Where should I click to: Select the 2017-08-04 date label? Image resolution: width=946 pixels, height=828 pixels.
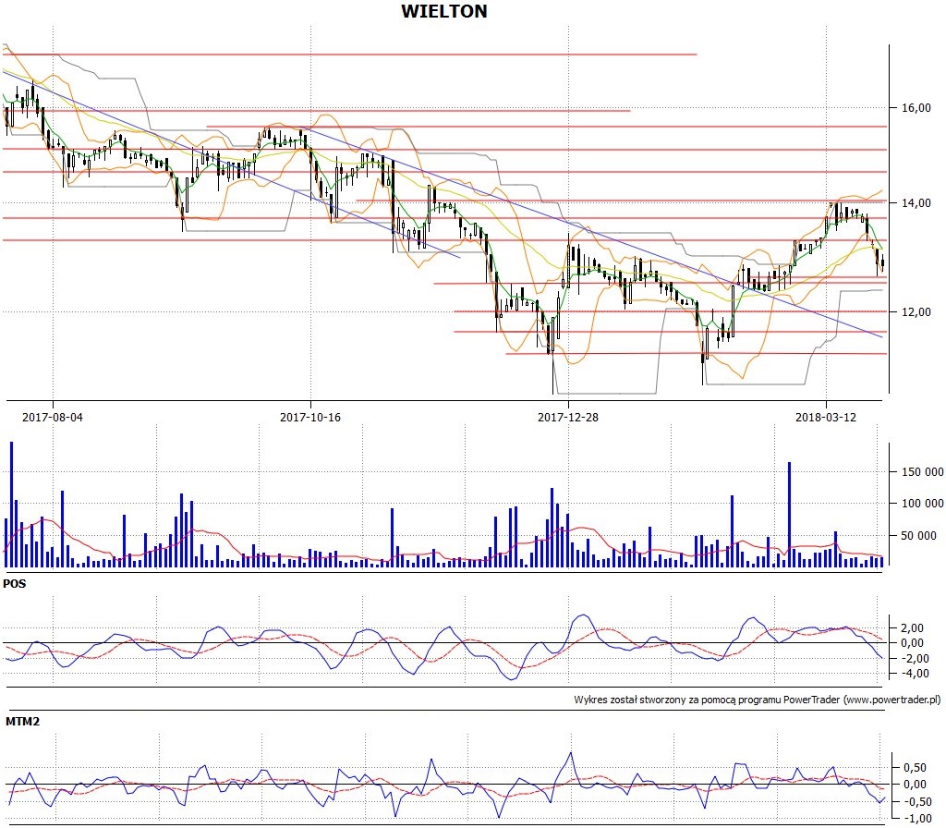[53, 417]
